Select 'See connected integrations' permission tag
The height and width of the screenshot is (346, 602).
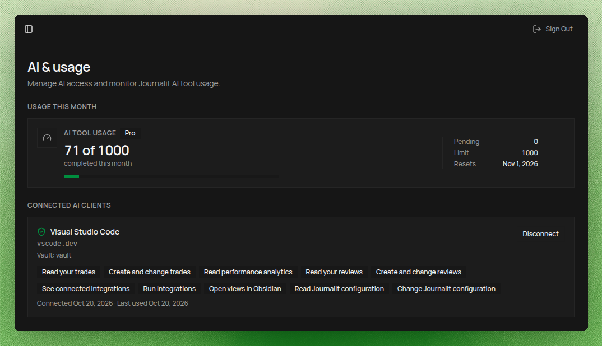click(86, 289)
